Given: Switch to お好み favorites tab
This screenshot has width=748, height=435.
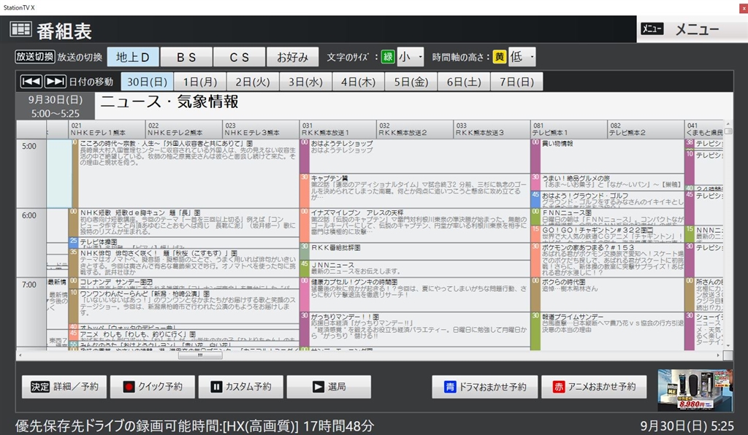Looking at the screenshot, I should (x=292, y=57).
